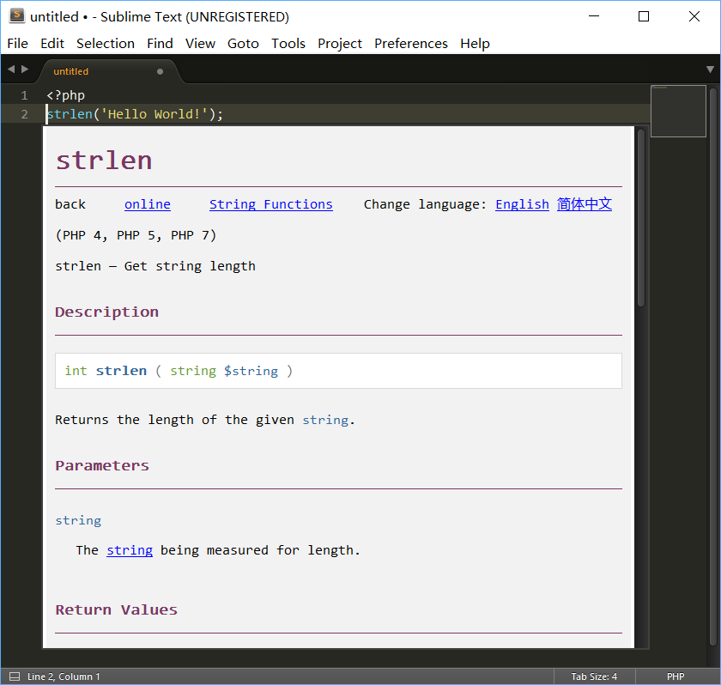Click the online documentation link
Image resolution: width=721 pixels, height=685 pixels.
coord(147,204)
